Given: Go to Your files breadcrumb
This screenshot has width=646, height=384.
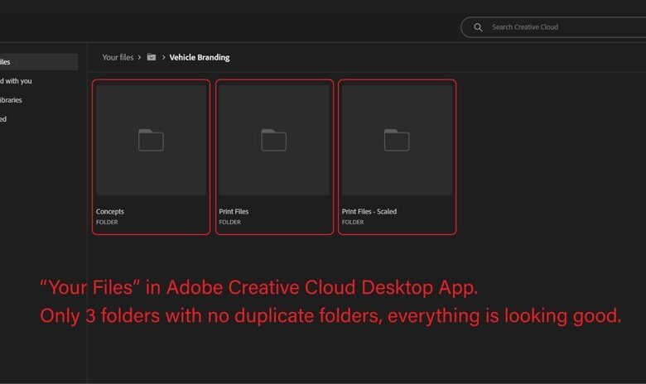Looking at the screenshot, I should point(118,57).
